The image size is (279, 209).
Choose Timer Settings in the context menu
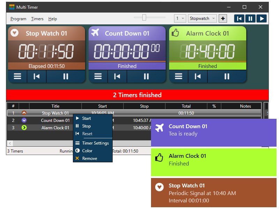tap(95, 143)
